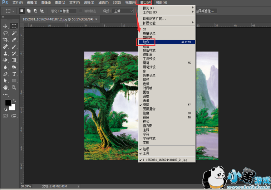The height and width of the screenshot is (190, 271).
Task: Activate the Crop tool
Action: (5, 40)
